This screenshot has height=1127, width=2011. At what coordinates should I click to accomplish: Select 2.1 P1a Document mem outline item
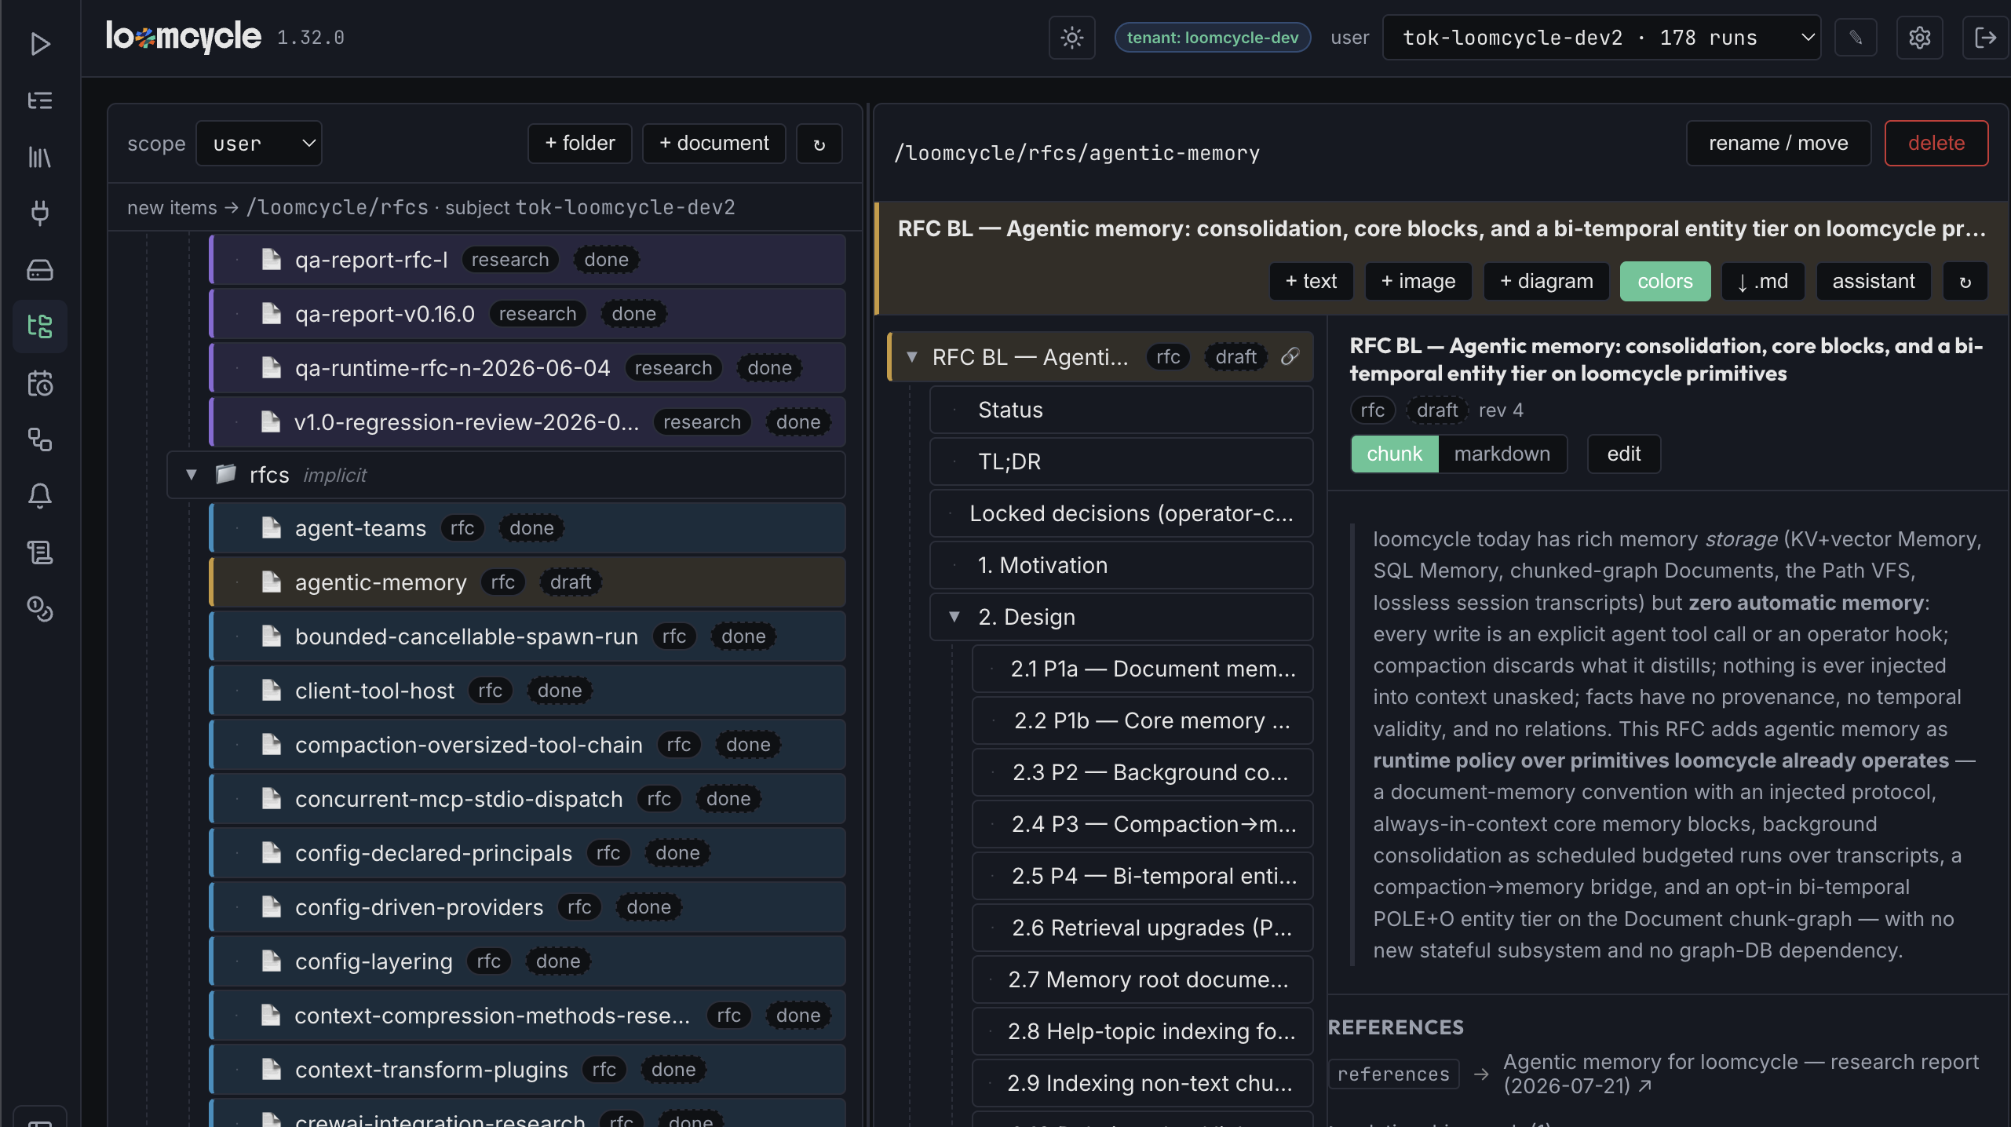pyautogui.click(x=1142, y=669)
